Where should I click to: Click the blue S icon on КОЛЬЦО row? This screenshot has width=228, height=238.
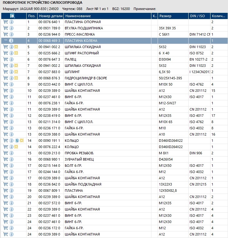pyautogui.click(x=17, y=141)
